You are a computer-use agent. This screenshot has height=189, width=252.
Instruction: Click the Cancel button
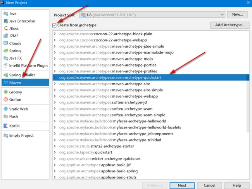coord(209,185)
